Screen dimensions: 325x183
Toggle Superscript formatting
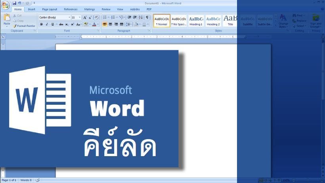[x=73, y=24]
